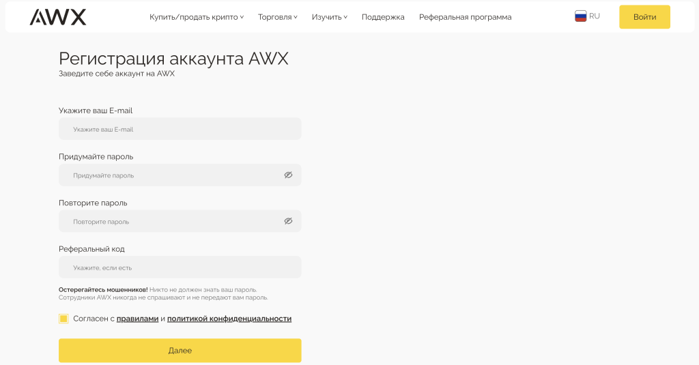
Task: Click 'Заведите себе аккаунт на AWX' subtitle
Action: (x=117, y=74)
